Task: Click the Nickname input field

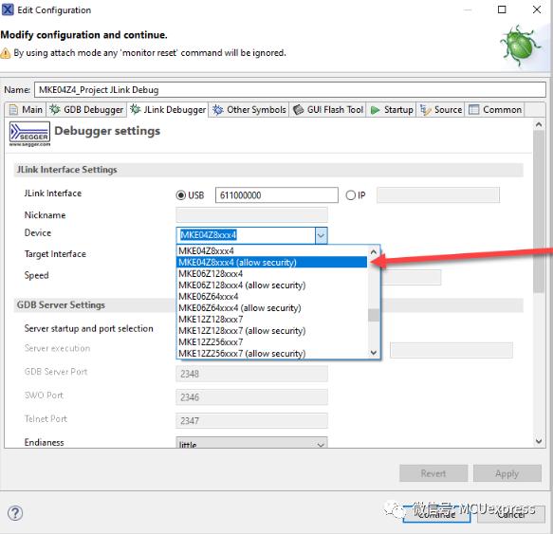Action: coord(251,214)
